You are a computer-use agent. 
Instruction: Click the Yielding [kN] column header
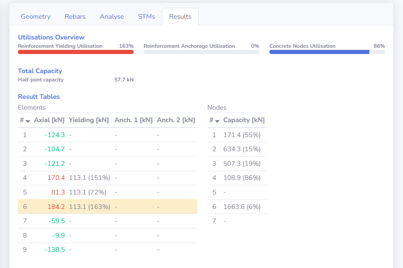coord(89,120)
